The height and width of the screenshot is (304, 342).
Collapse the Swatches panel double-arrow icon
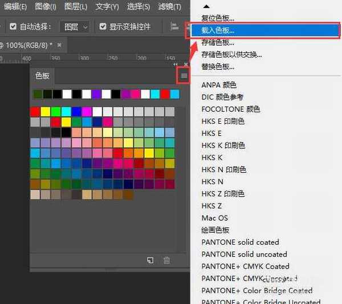[176, 64]
